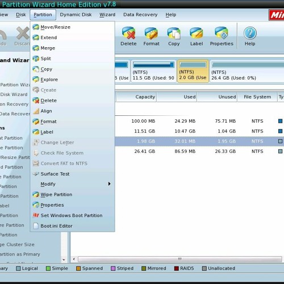Select the 26.41 GB partition row
This screenshot has width=284, height=284.
(199, 151)
